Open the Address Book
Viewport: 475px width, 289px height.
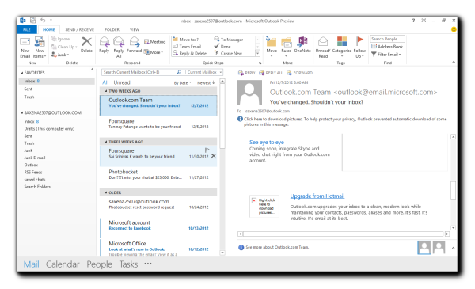tap(387, 47)
